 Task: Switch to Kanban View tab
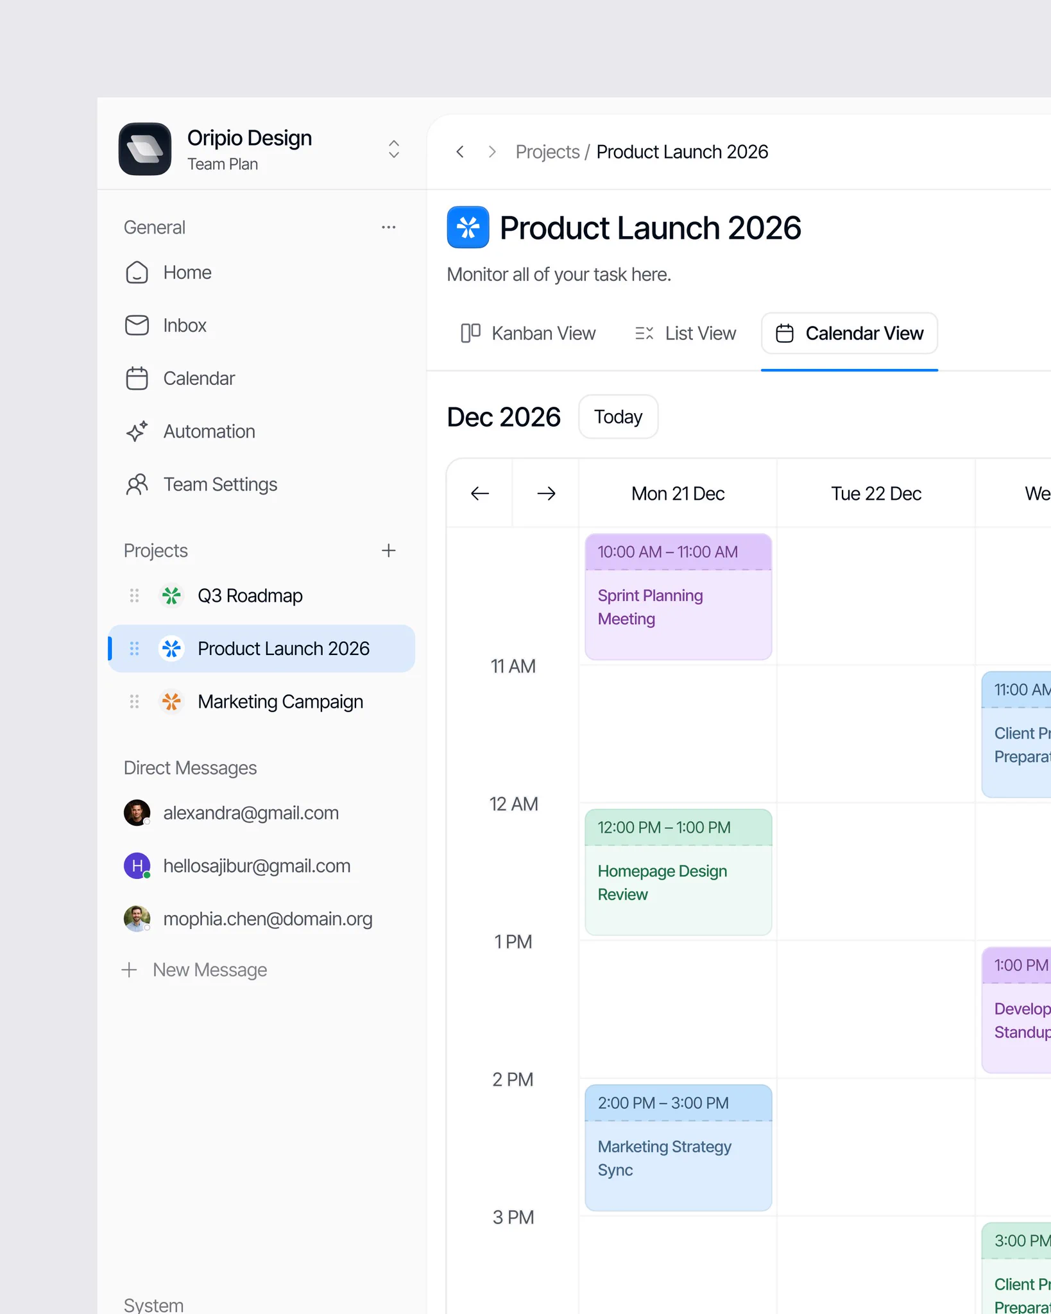click(528, 333)
